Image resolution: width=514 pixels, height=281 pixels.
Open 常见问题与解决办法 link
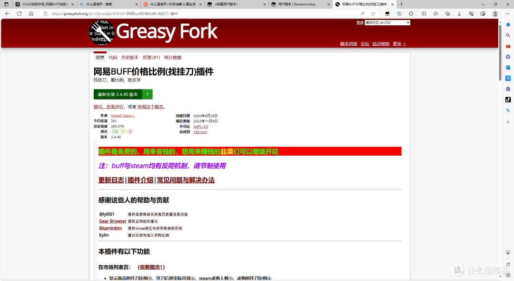coord(186,180)
